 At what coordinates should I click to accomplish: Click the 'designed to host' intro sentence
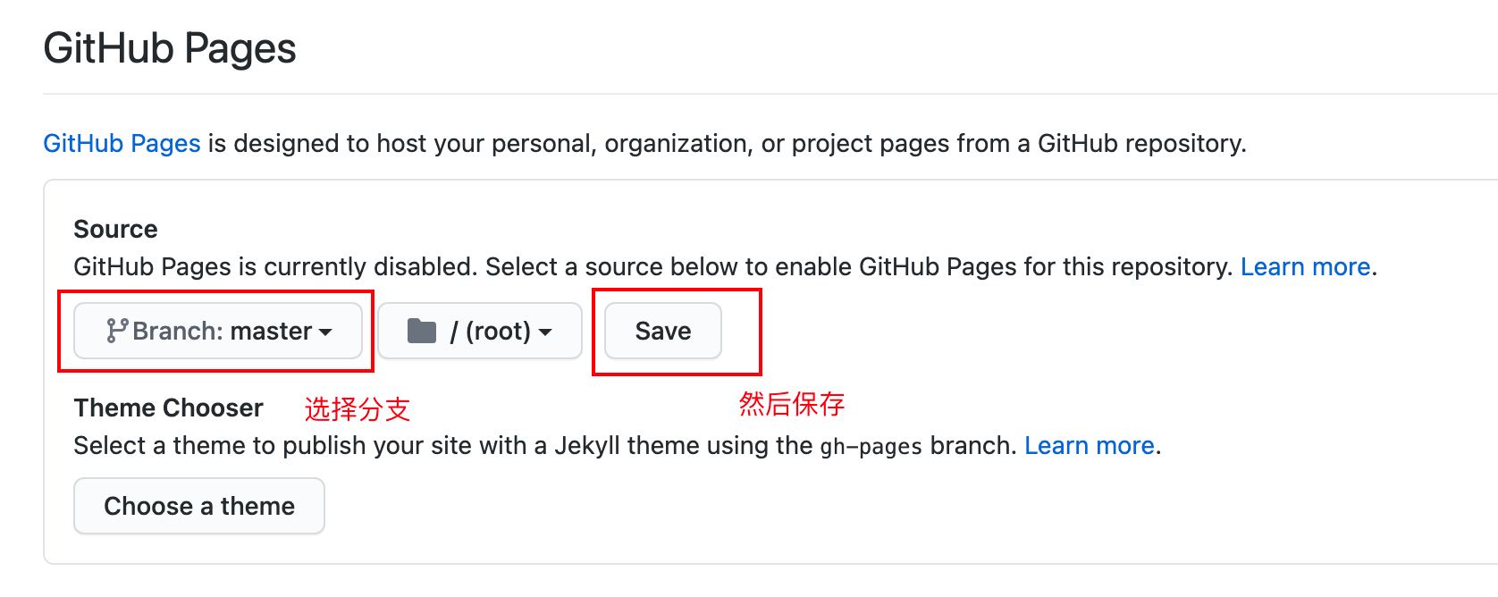coord(724,143)
